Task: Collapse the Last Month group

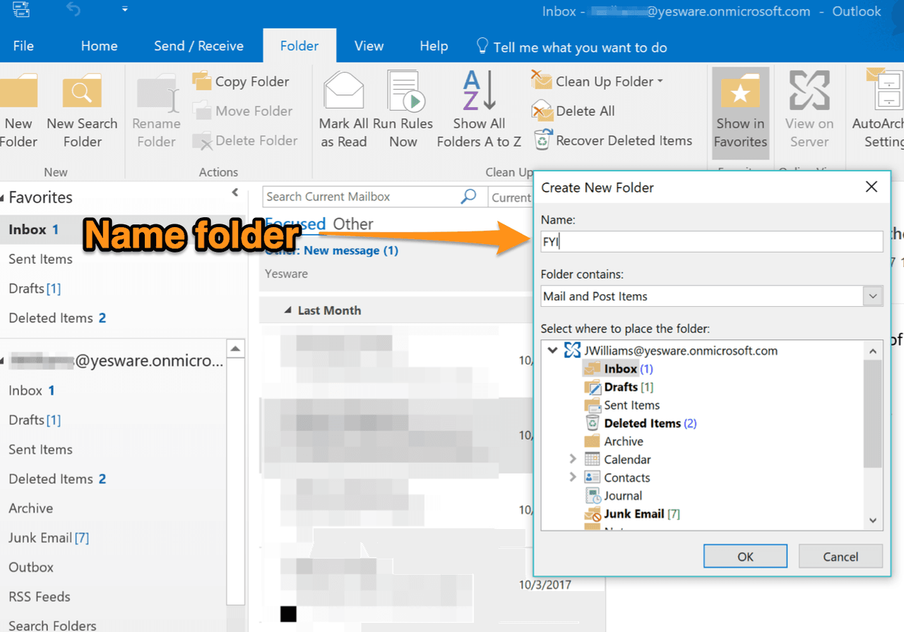Action: 288,310
